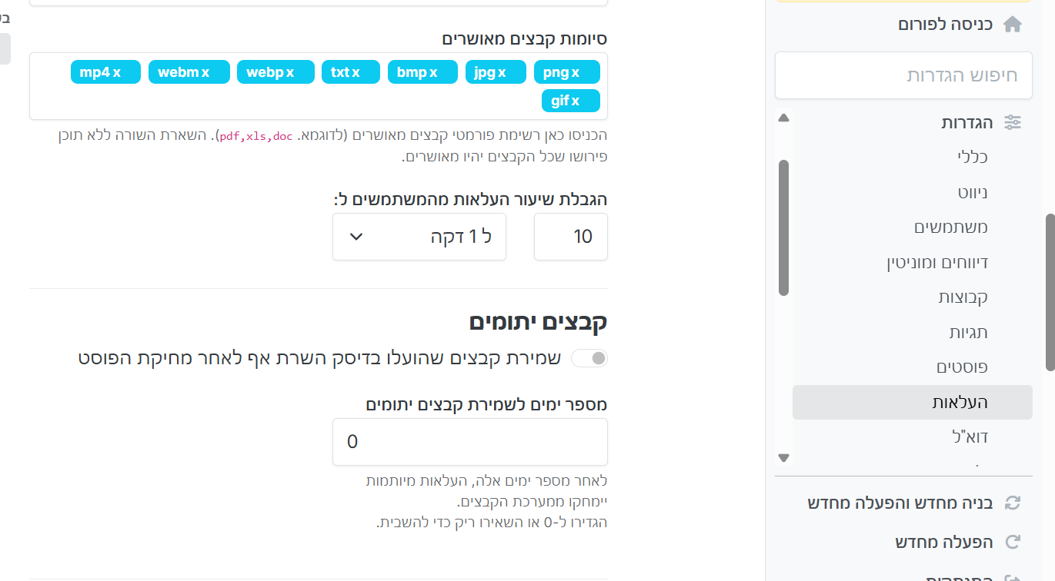Click the restart icon beside הפעלה מחדש

[x=1013, y=542]
